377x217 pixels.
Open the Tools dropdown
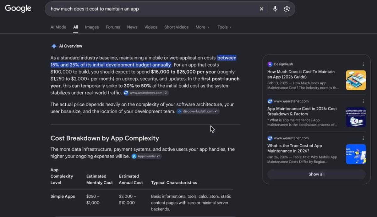click(225, 27)
